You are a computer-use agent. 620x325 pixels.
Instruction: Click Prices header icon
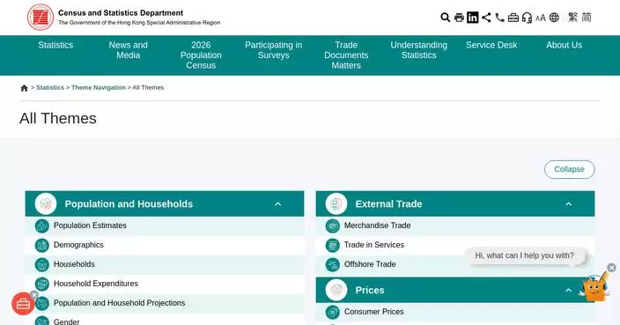[x=336, y=290]
